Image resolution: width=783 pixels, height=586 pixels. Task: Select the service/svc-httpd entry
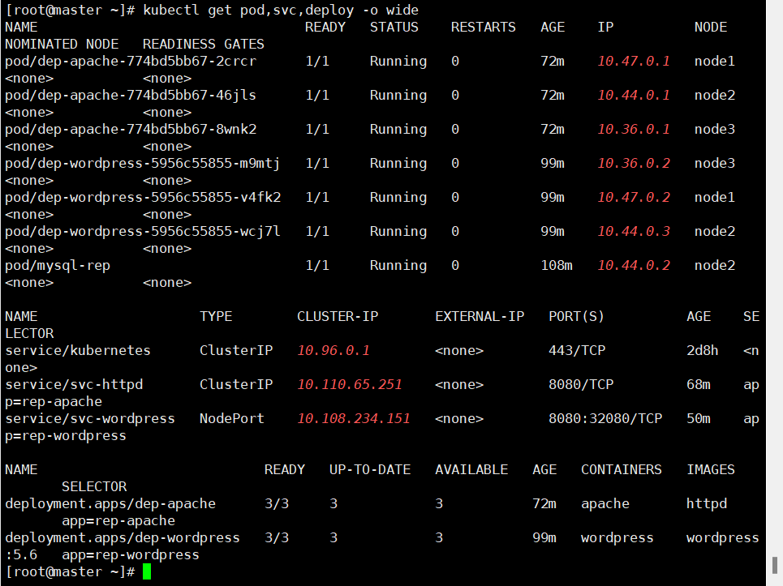click(x=74, y=384)
